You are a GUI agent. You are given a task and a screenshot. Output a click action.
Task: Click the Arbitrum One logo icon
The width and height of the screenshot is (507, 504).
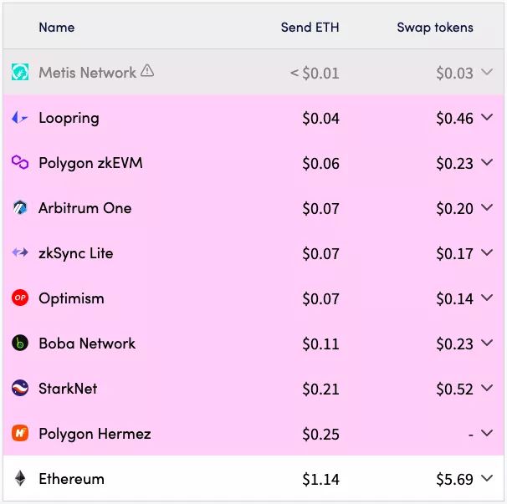tap(20, 208)
